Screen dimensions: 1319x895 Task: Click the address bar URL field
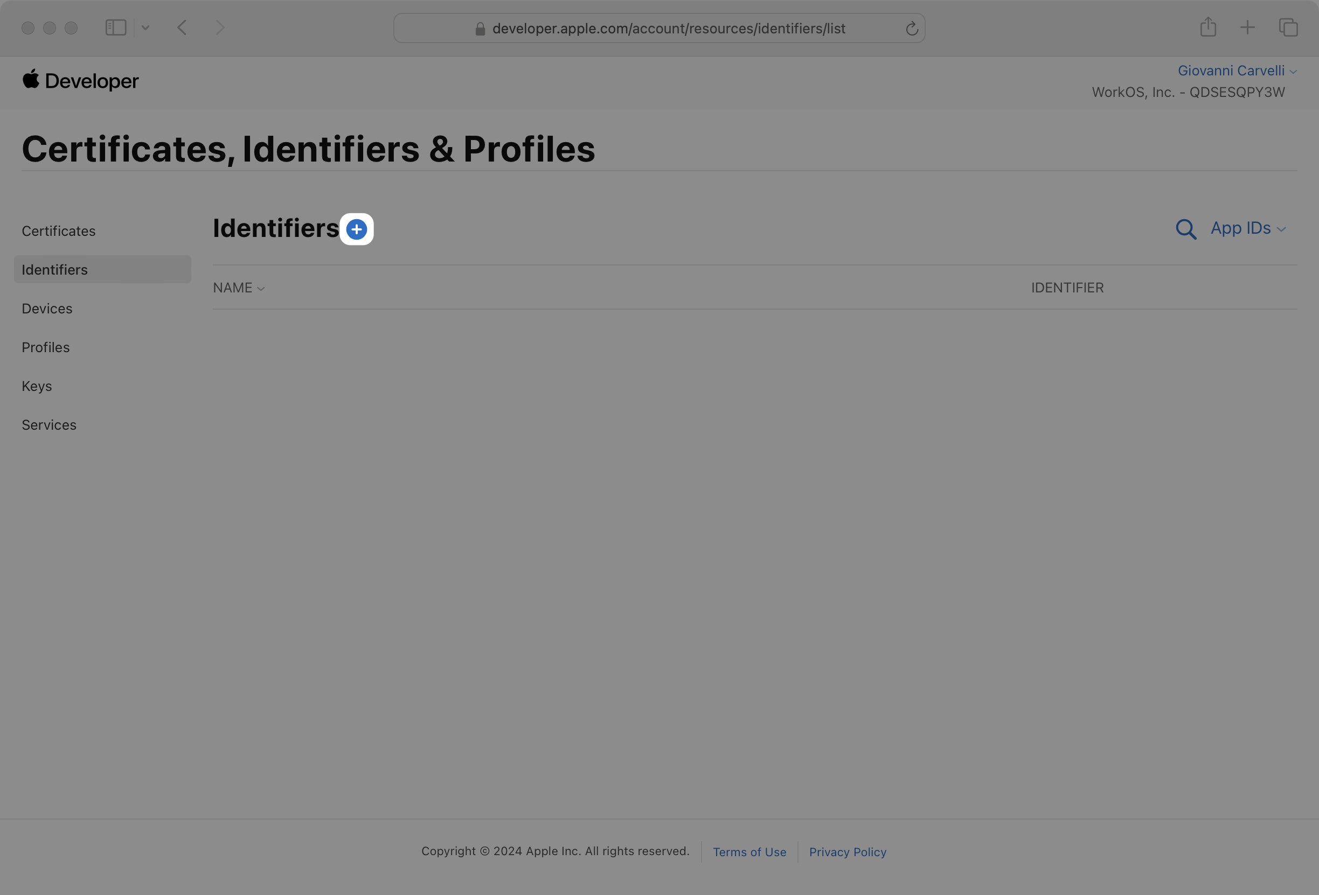coord(668,29)
